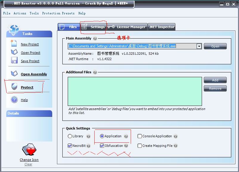The width and height of the screenshot is (239, 172).
Task: Switch to the .NET Inspector tab
Action: click(x=161, y=27)
